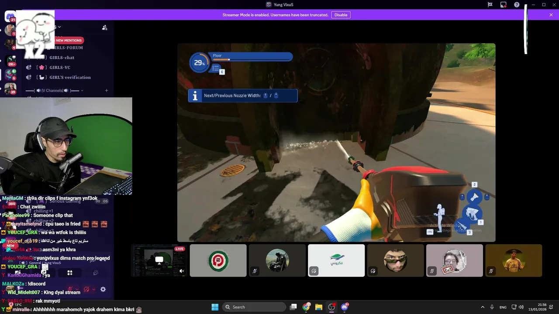Select the red-green target avatar participant tile
The image size is (559, 314).
click(x=218, y=260)
